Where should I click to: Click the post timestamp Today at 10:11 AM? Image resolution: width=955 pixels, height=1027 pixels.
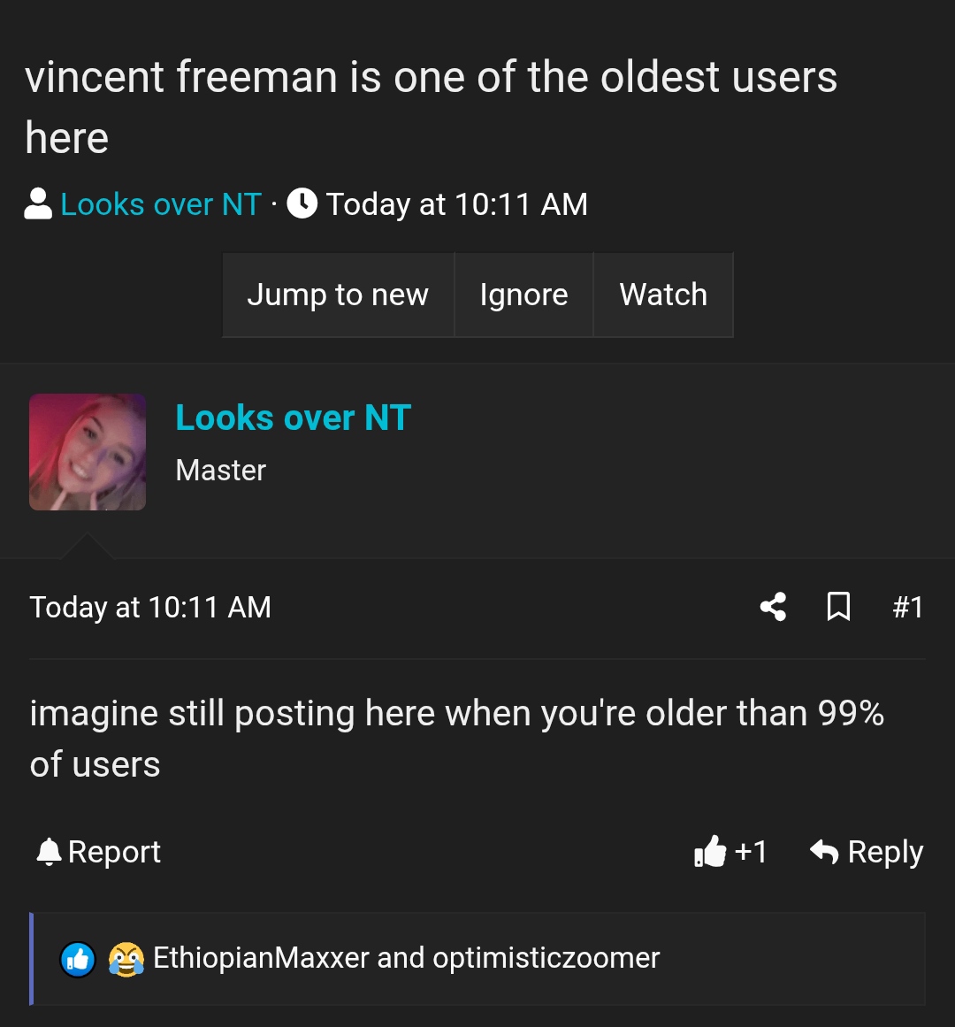pos(150,607)
